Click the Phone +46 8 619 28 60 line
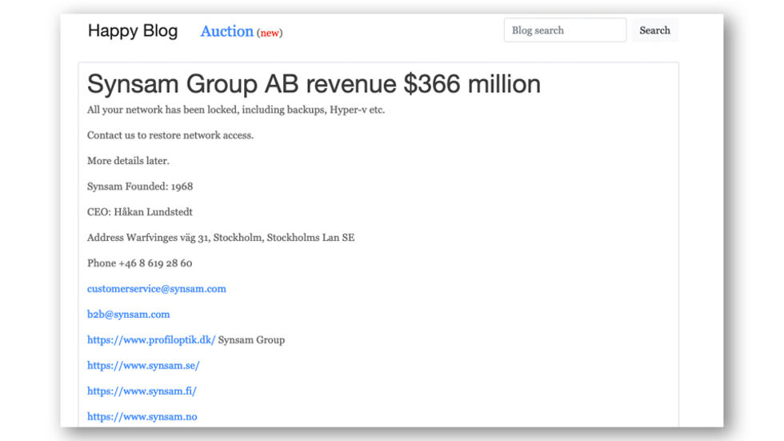784x441 pixels. pos(139,263)
